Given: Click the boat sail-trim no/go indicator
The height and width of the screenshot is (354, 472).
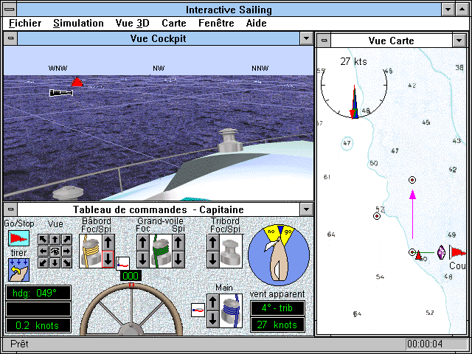Looking at the screenshot, I should pyautogui.click(x=279, y=255).
